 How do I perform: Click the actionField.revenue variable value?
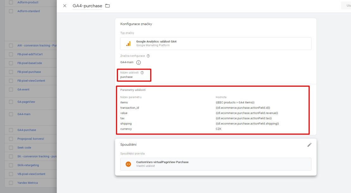coord(247,113)
